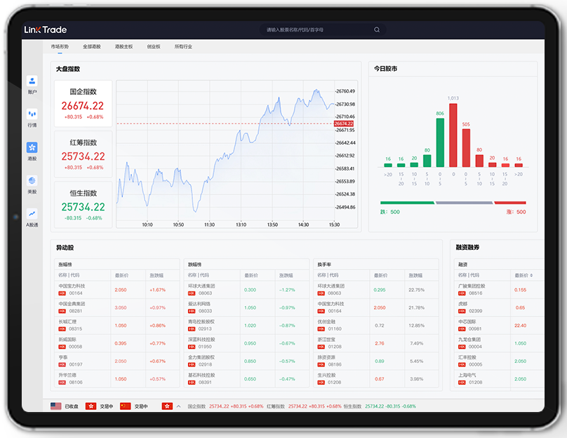Switch to the 全部港股 tab
This screenshot has width=567, height=438.
pyautogui.click(x=92, y=47)
